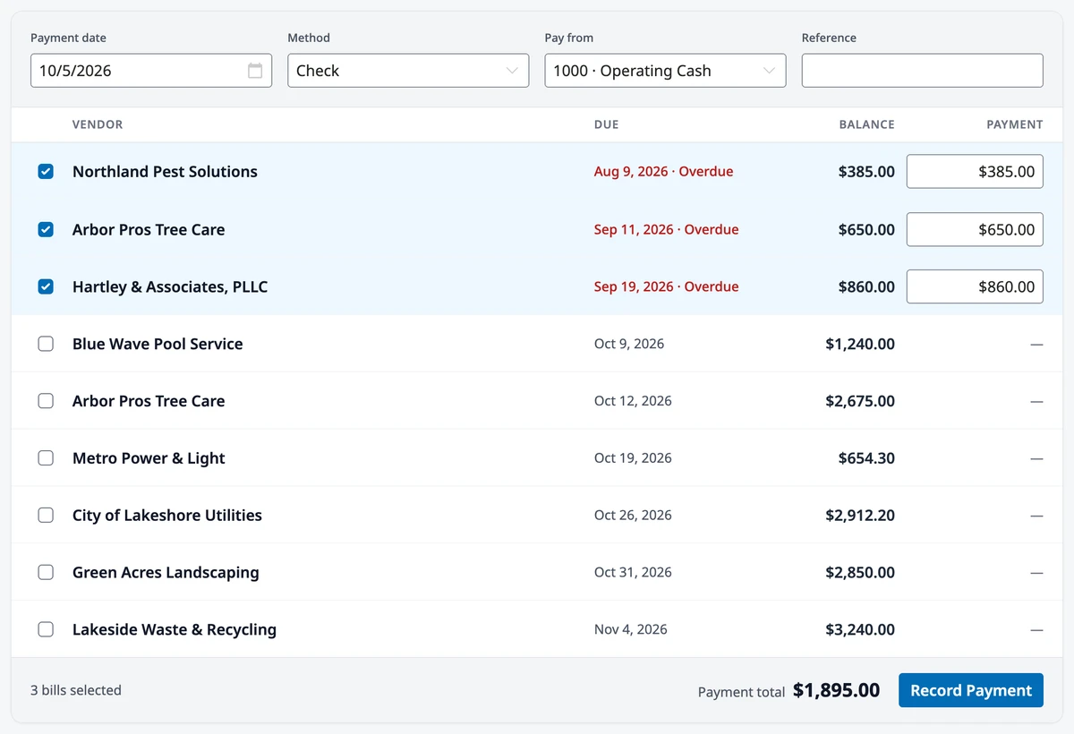Click the Blue Wave Pool Service vendor name
The height and width of the screenshot is (734, 1074).
coord(158,344)
